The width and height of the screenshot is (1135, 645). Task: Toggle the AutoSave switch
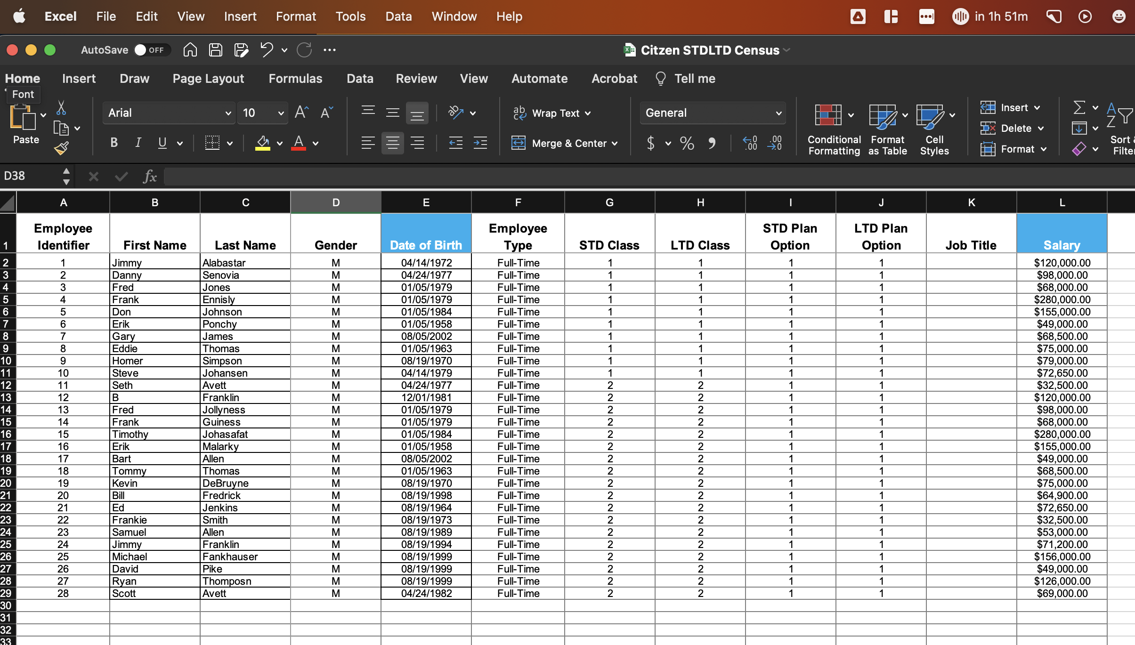pyautogui.click(x=150, y=50)
